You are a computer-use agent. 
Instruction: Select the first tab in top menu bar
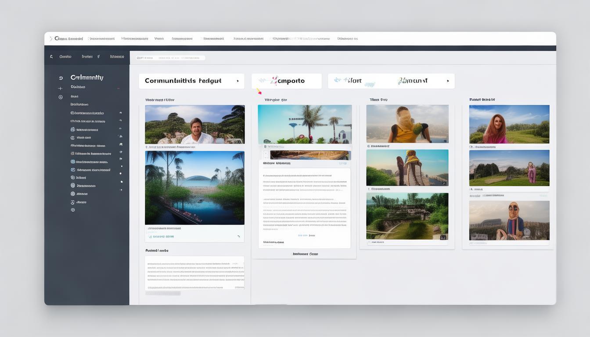[x=68, y=39]
